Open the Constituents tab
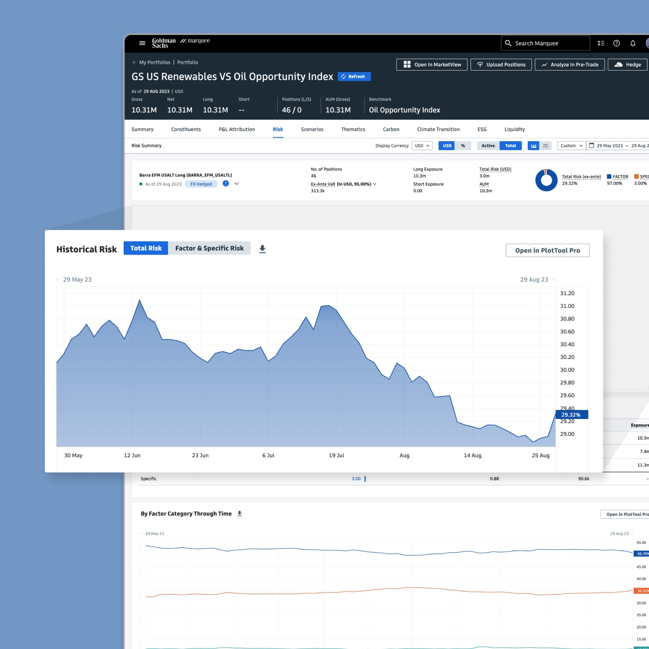 (x=186, y=129)
